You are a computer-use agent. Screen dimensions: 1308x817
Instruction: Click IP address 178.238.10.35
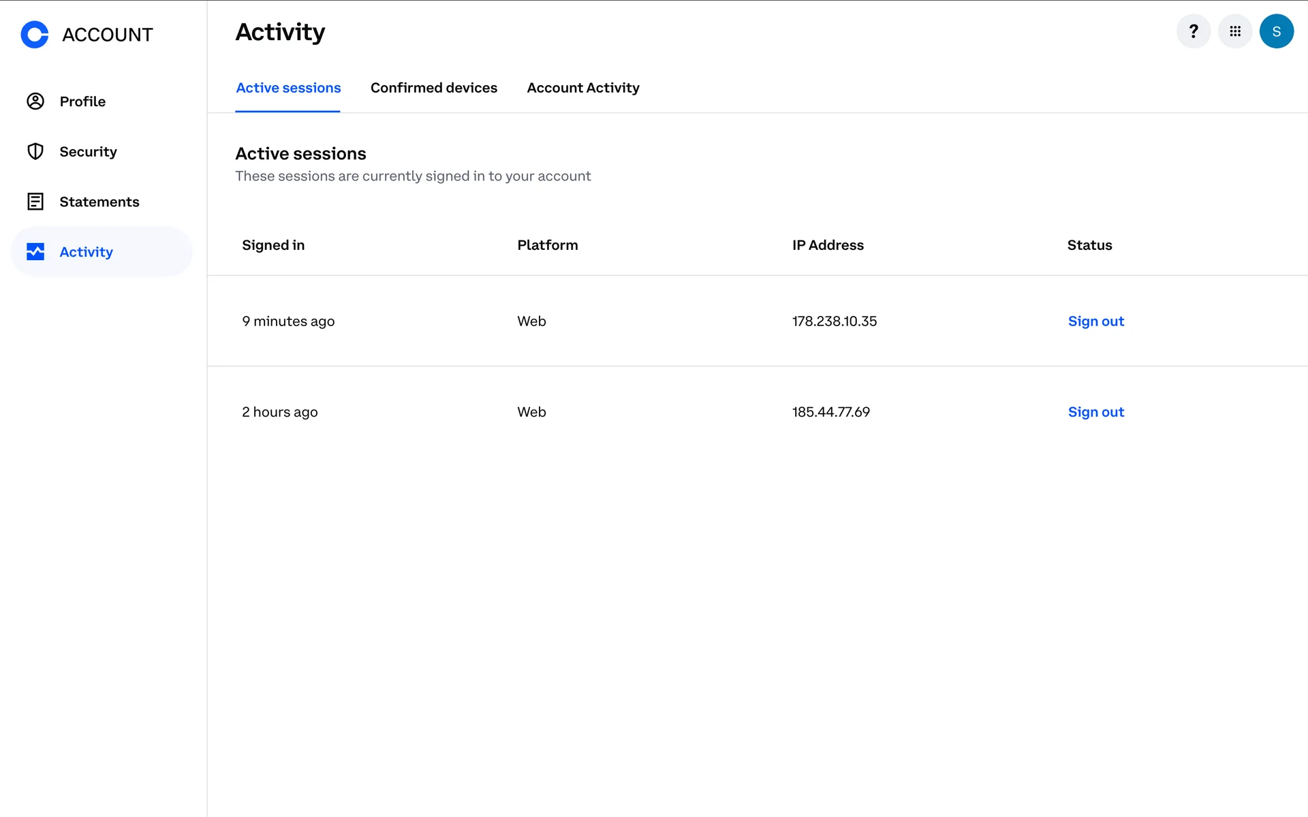[834, 321]
